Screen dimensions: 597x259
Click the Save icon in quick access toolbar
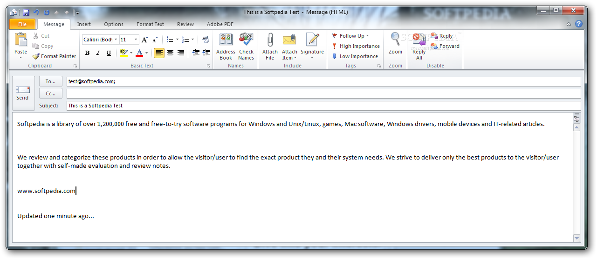(x=26, y=13)
